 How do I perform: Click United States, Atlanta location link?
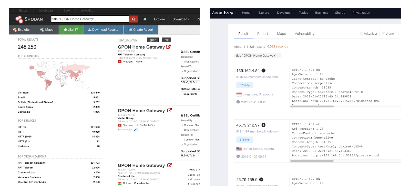coord(258,149)
